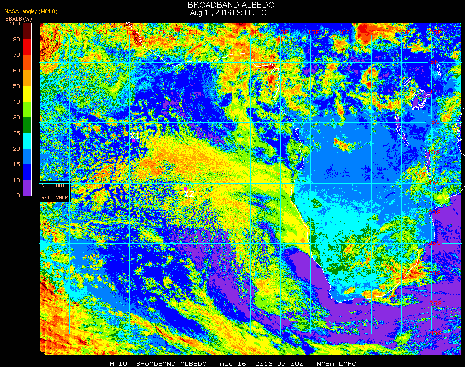Click the 50 value on the colorbar scale
The width and height of the screenshot is (465, 367).
(16, 86)
